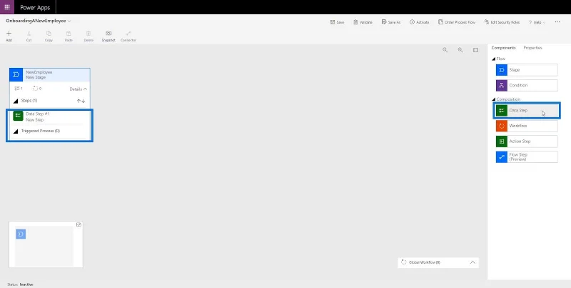Expand the Global Workflow (0) panel
Viewport: 571px width, 288px height.
pyautogui.click(x=473, y=262)
